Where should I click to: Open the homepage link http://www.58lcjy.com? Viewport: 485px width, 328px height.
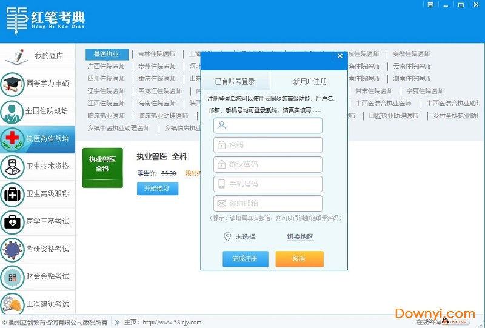[172, 323]
